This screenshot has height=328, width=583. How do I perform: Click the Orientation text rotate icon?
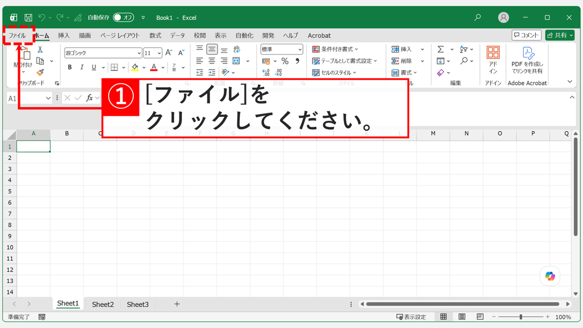(225, 72)
